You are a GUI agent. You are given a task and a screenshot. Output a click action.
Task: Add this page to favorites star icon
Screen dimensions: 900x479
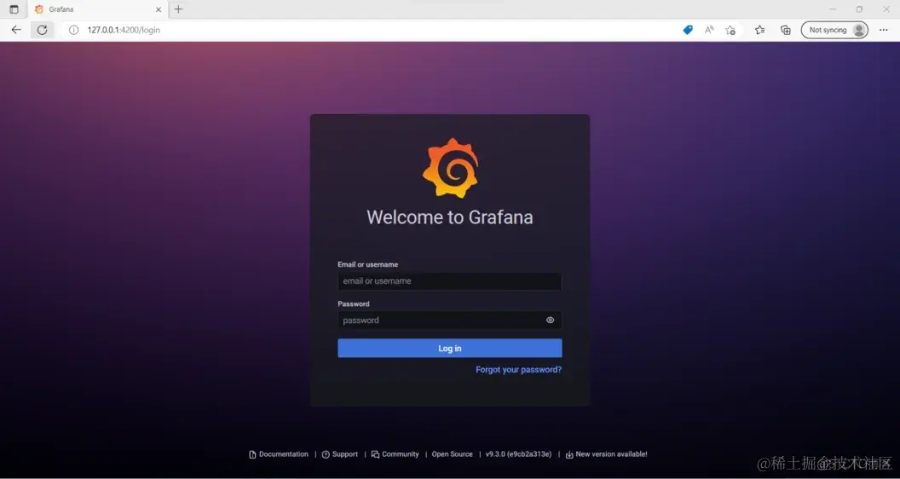[x=730, y=30]
